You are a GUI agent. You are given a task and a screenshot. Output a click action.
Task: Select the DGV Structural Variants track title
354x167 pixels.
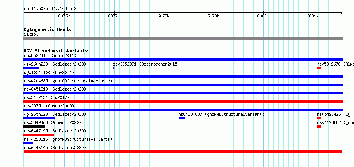[x=56, y=51]
